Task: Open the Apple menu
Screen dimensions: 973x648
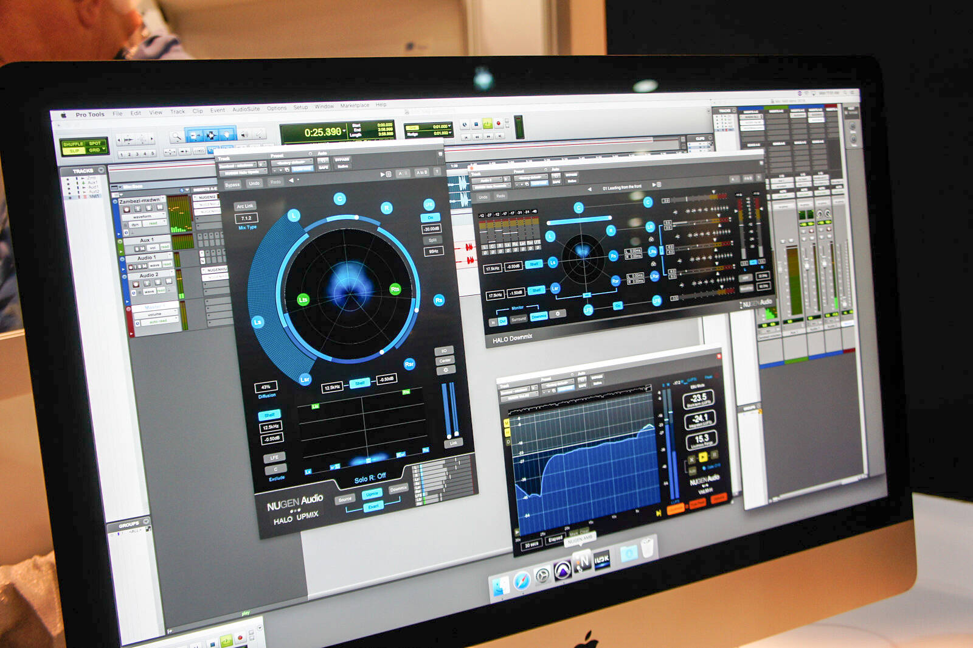Action: click(x=63, y=115)
